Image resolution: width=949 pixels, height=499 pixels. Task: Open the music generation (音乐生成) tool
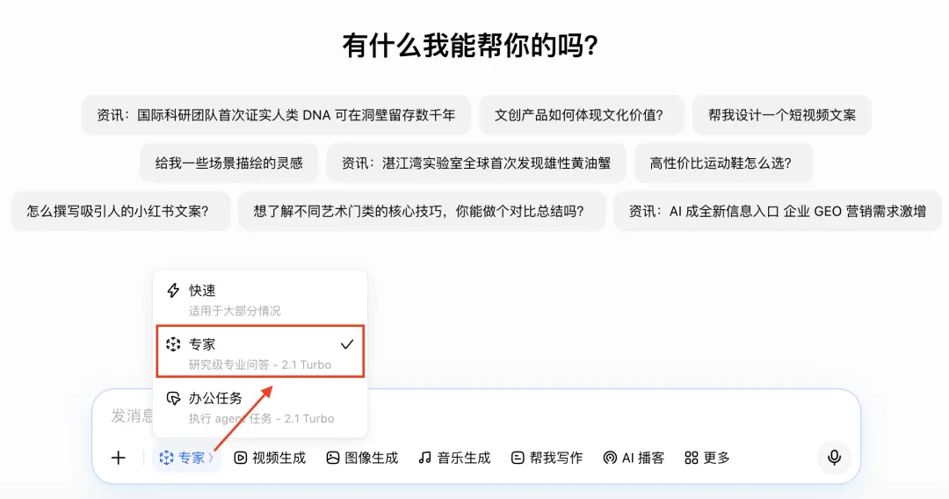(x=454, y=458)
